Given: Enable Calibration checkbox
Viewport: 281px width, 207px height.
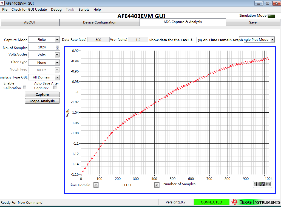Looking at the screenshot, I should pos(25,88).
